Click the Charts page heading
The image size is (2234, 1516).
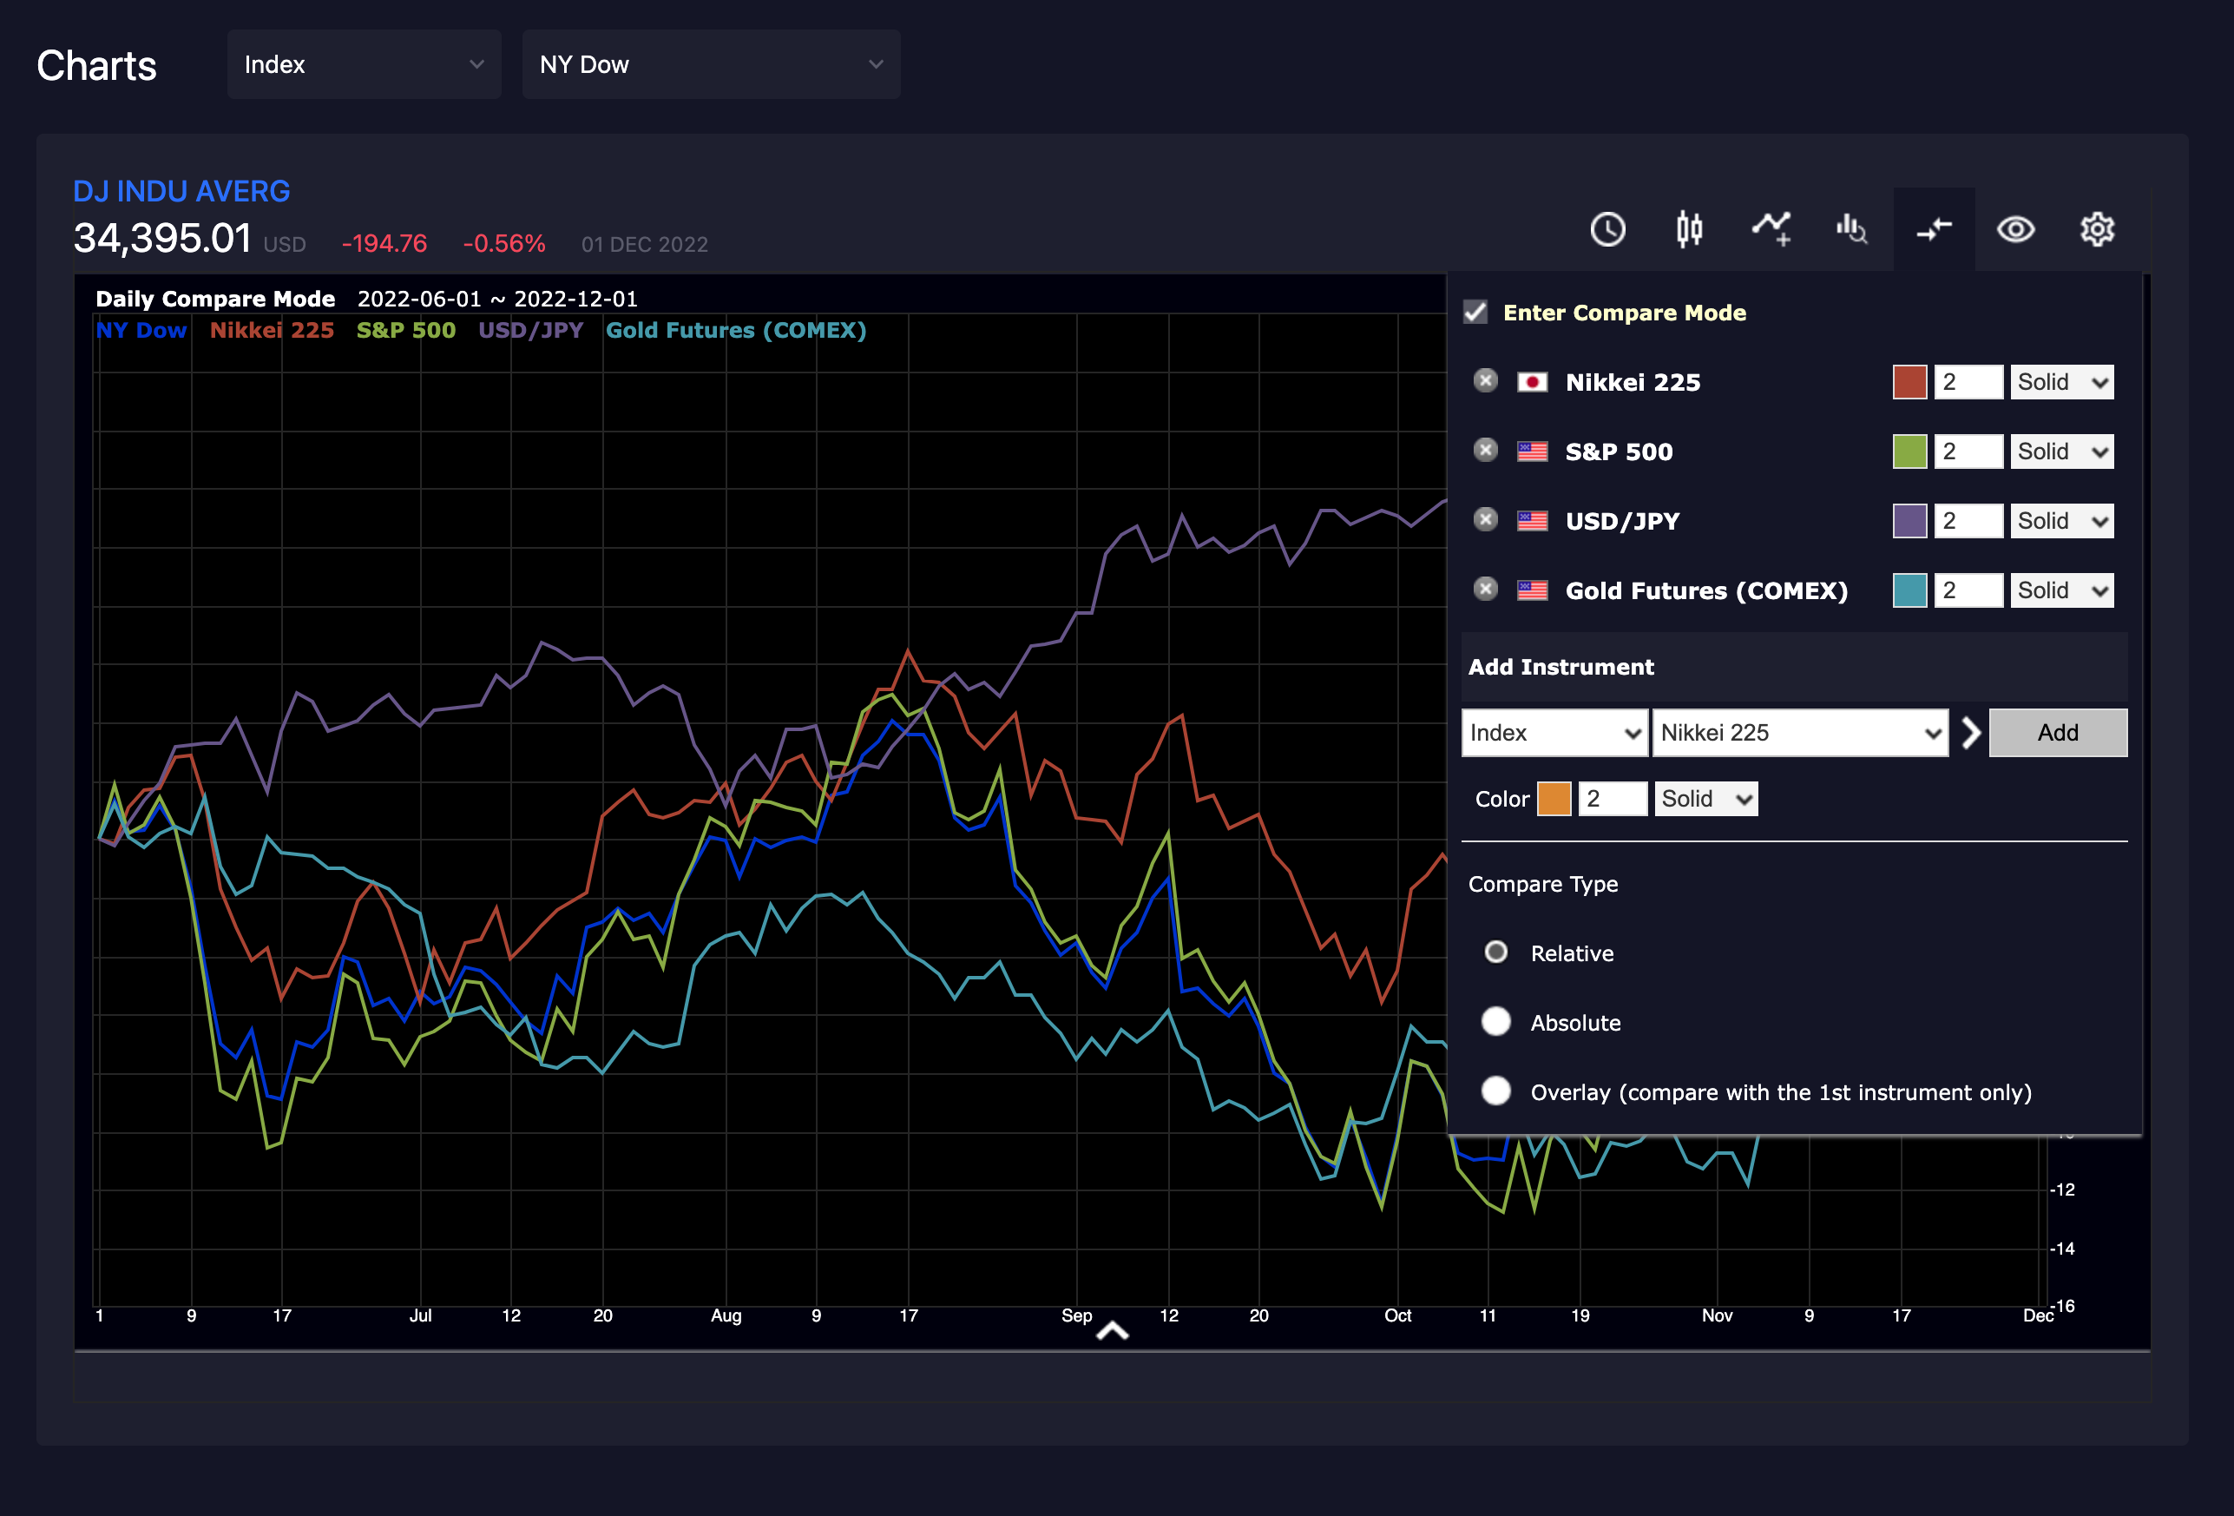[x=96, y=65]
